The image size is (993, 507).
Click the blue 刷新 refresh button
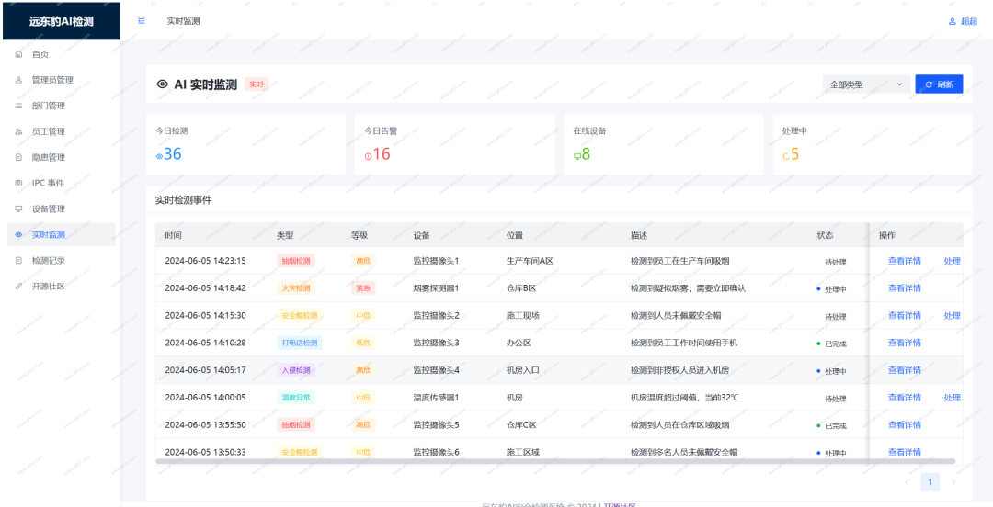(x=939, y=84)
